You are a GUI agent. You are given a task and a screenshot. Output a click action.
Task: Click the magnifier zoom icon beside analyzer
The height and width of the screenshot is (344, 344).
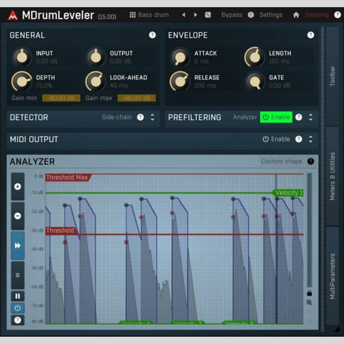coord(309,303)
